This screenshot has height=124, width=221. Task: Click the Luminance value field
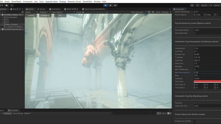tap(207, 48)
